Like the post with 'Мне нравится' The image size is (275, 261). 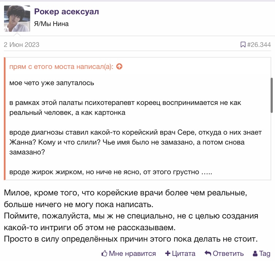coord(132,253)
